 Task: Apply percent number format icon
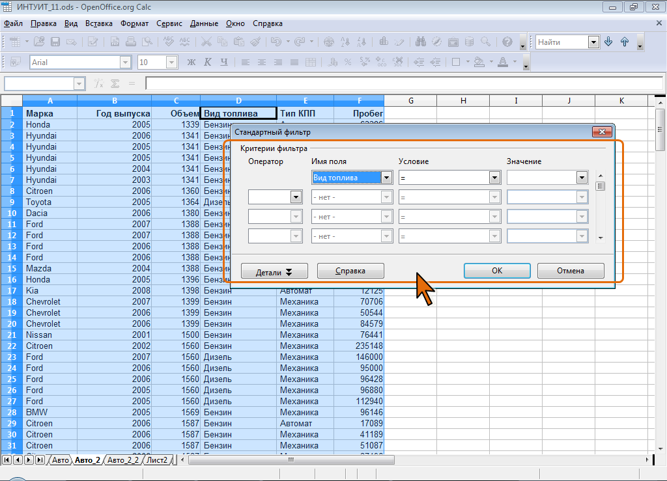point(348,62)
